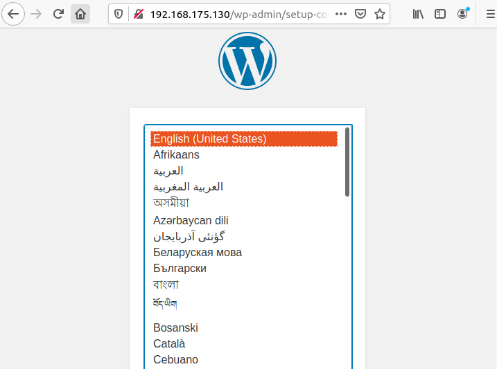Show insecure connection site information
The width and height of the screenshot is (497, 369).
(139, 14)
